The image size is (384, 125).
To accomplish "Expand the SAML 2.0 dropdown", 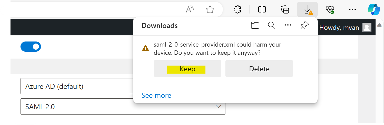I will tap(123, 106).
